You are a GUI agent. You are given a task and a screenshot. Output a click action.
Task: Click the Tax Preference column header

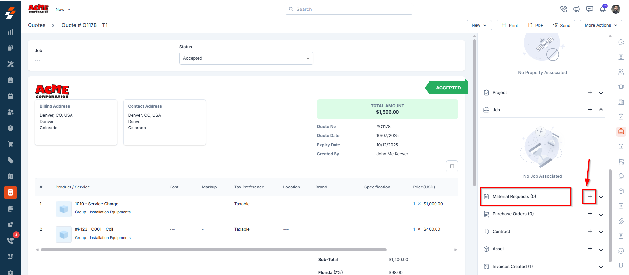coord(249,187)
